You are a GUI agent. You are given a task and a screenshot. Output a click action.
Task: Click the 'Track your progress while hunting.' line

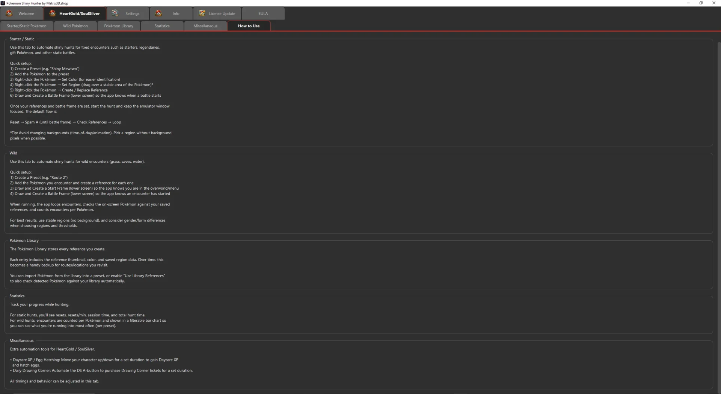pos(39,304)
